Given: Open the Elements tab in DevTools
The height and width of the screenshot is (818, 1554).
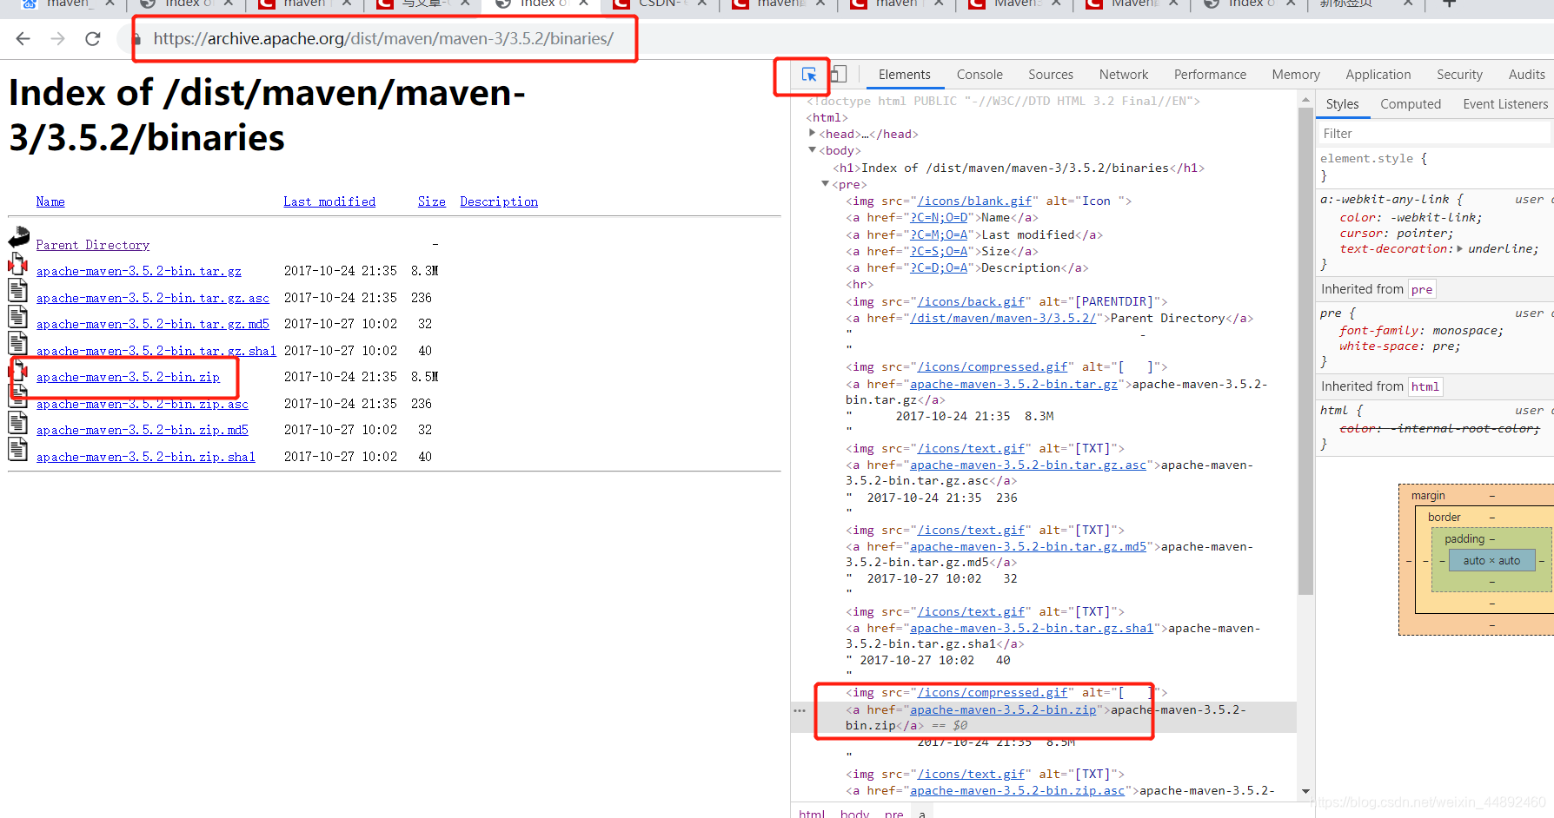Looking at the screenshot, I should (904, 75).
